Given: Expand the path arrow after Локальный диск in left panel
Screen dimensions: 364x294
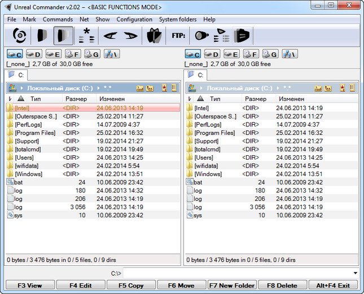Looking at the screenshot, I should [x=98, y=88].
